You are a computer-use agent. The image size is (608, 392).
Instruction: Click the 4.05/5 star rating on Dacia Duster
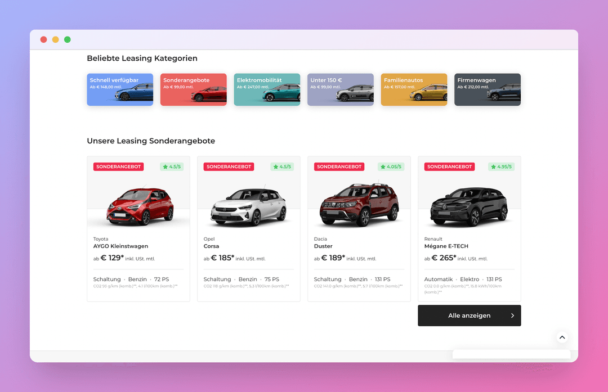click(391, 166)
